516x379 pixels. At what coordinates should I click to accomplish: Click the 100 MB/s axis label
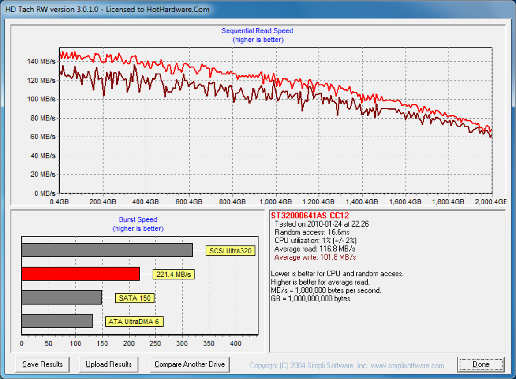coord(41,99)
